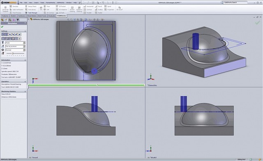This screenshot has width=263, height=161.
Task: Select the Projection strategy
Action: point(109,9)
